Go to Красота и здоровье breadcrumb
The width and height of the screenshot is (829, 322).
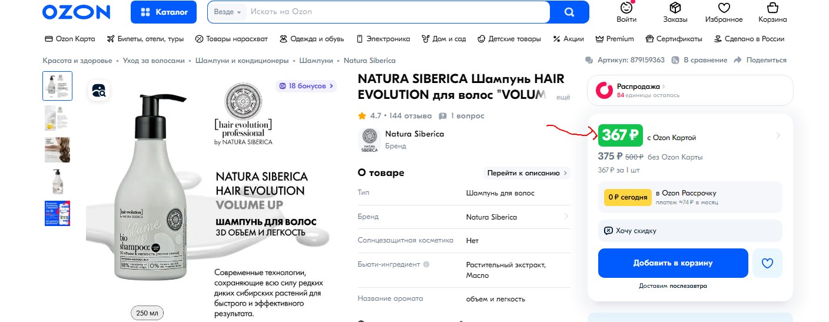(77, 60)
